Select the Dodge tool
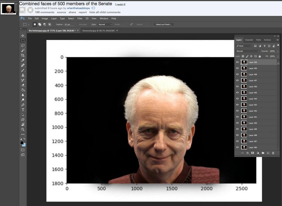 click(23, 100)
